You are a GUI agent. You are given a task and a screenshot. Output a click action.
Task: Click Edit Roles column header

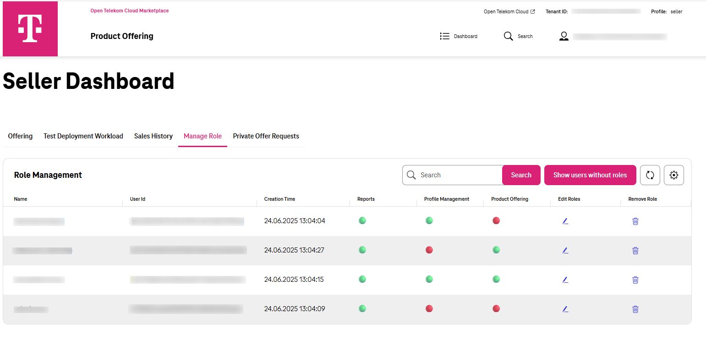[569, 199]
